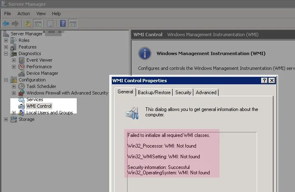Screen dimensions: 295x192
Task: Switch to the Security tab
Action: point(183,93)
